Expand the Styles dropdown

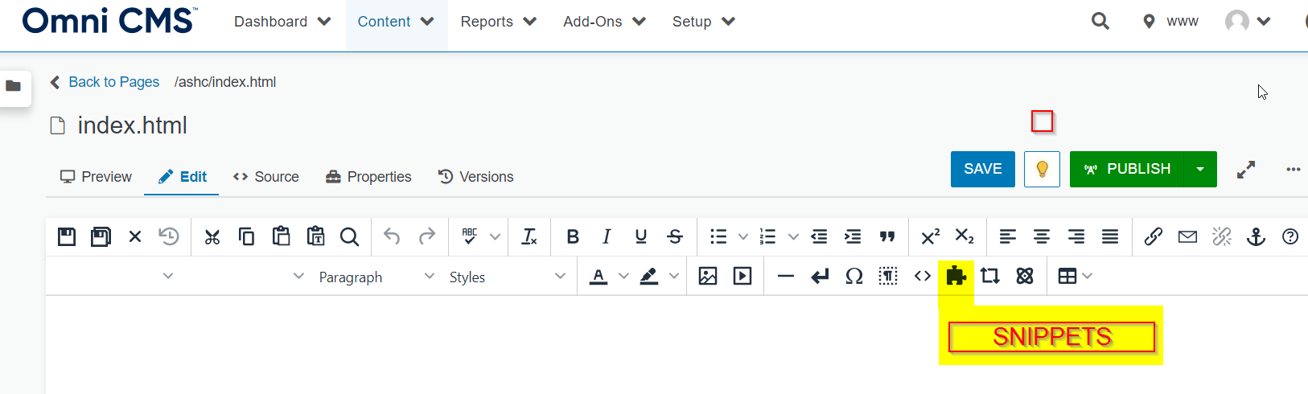click(x=507, y=277)
